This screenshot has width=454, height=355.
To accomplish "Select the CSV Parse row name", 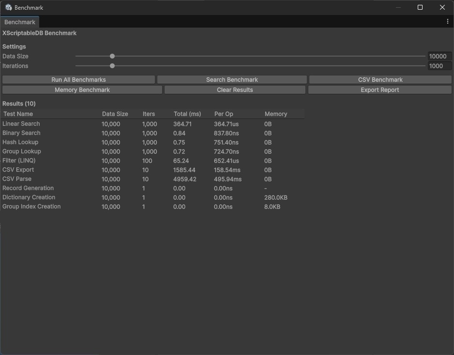I will [17, 179].
